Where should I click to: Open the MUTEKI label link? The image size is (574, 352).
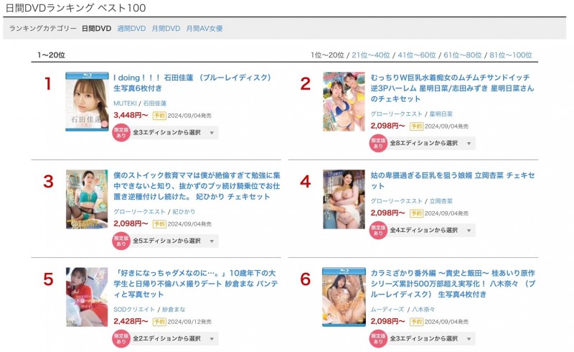point(125,103)
